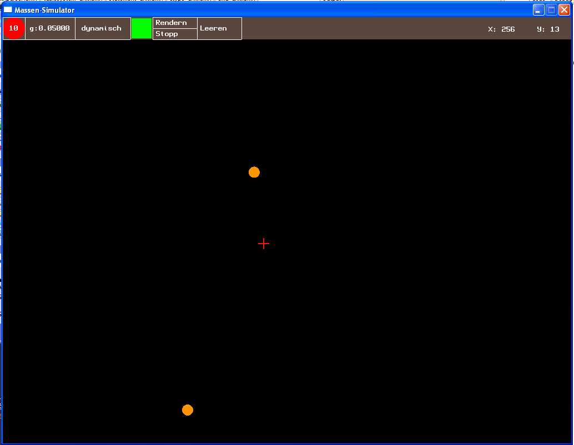
Task: Click the empty black canvas between crosshair and lower ball
Action: point(228,327)
